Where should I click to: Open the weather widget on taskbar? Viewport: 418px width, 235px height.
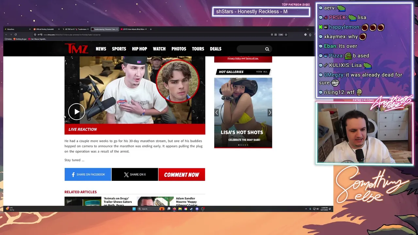click(10, 209)
